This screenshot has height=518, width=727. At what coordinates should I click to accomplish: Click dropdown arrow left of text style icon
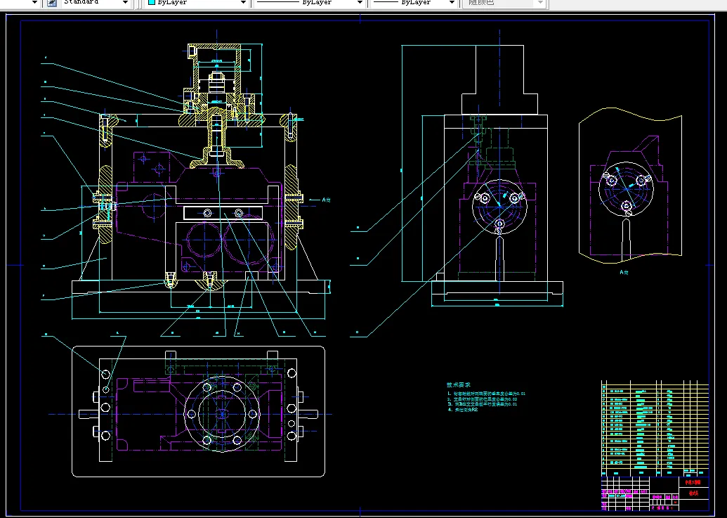pos(34,3)
